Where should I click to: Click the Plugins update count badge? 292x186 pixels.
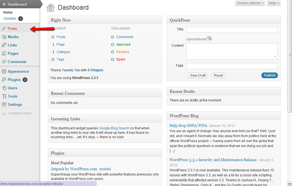click(25, 80)
